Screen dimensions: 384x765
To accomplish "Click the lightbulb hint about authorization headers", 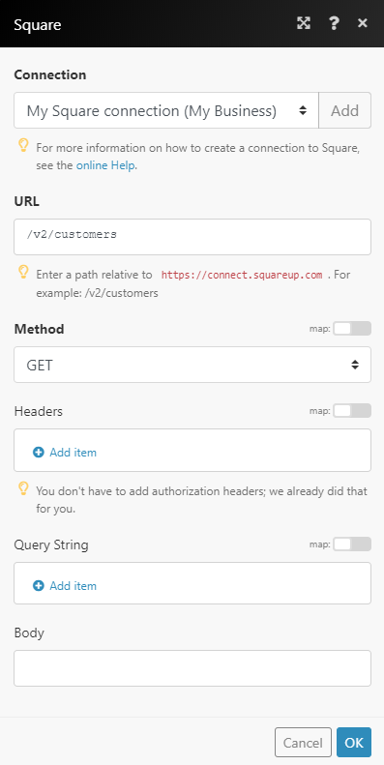I will click(x=23, y=488).
